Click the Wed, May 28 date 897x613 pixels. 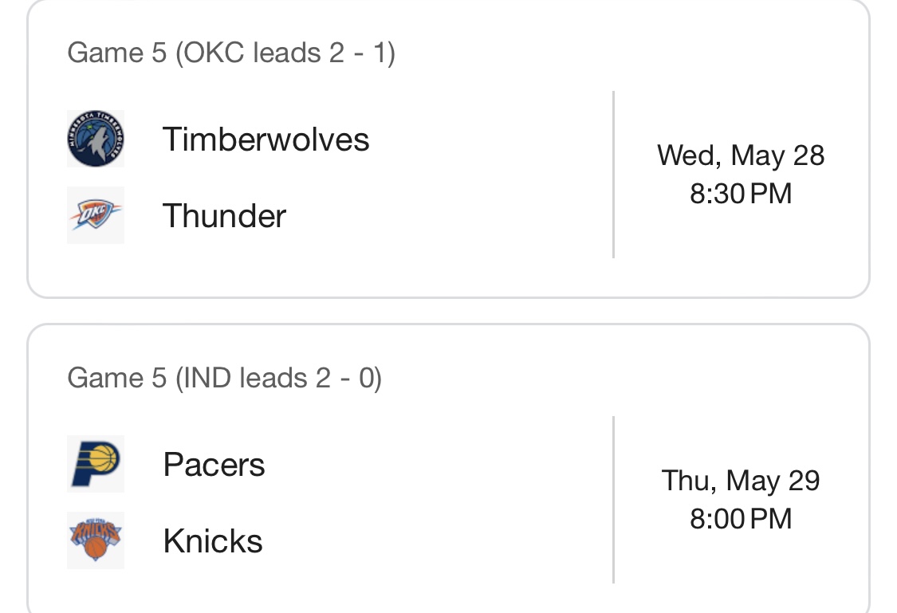click(741, 155)
